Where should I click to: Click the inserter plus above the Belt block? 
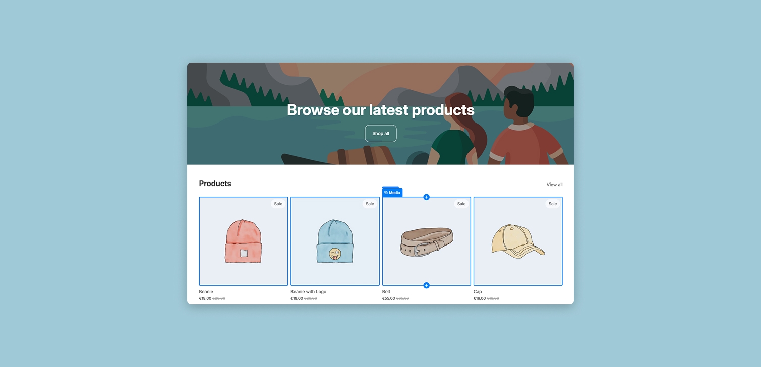click(x=426, y=197)
